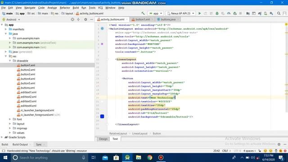This screenshot has height=162, width=288.
Task: Click the Make Project hammer icon
Action: tap(143, 13)
